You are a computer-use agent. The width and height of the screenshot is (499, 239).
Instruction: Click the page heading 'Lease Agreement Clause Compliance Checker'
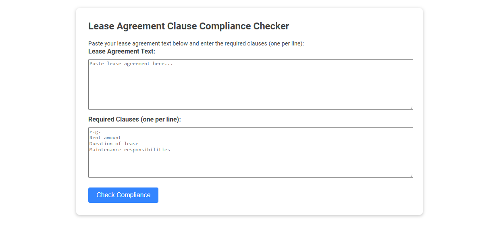pyautogui.click(x=188, y=26)
